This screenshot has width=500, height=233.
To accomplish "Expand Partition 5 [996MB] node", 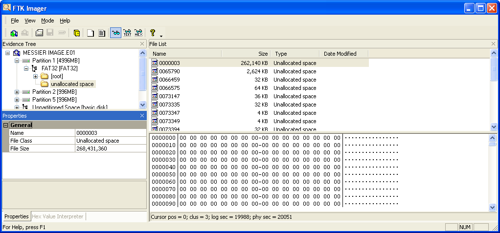I will point(17,100).
